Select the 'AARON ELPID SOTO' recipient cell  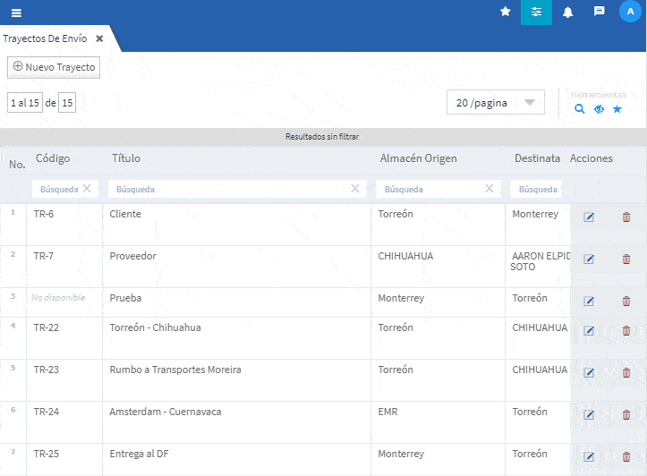538,267
